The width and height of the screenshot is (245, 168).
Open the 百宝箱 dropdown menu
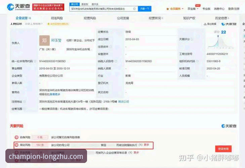193,9
